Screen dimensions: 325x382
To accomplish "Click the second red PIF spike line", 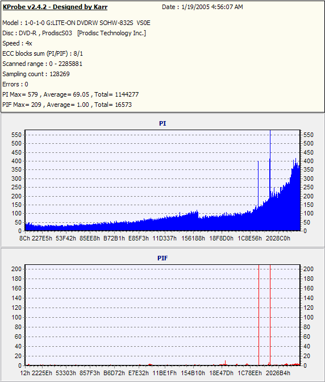I will pyautogui.click(x=270, y=315).
